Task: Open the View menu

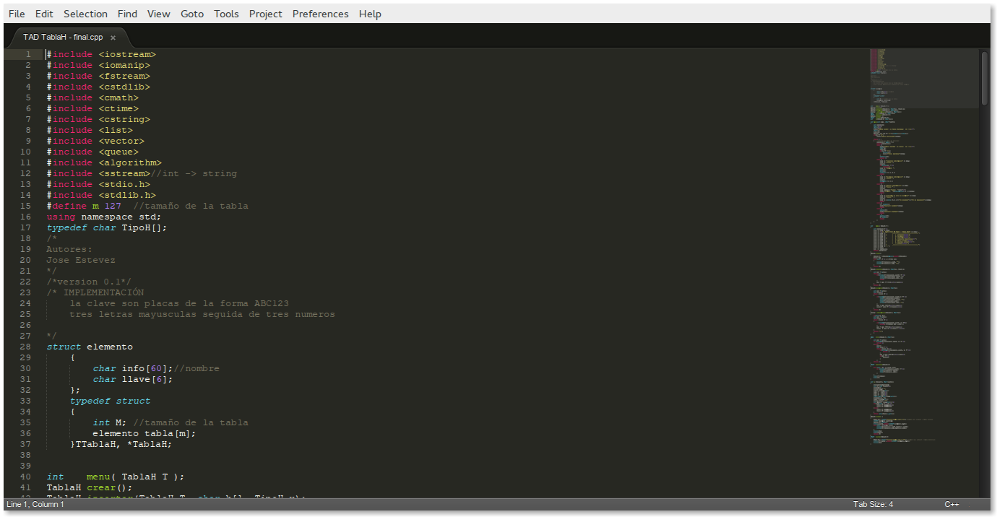Action: pyautogui.click(x=158, y=13)
